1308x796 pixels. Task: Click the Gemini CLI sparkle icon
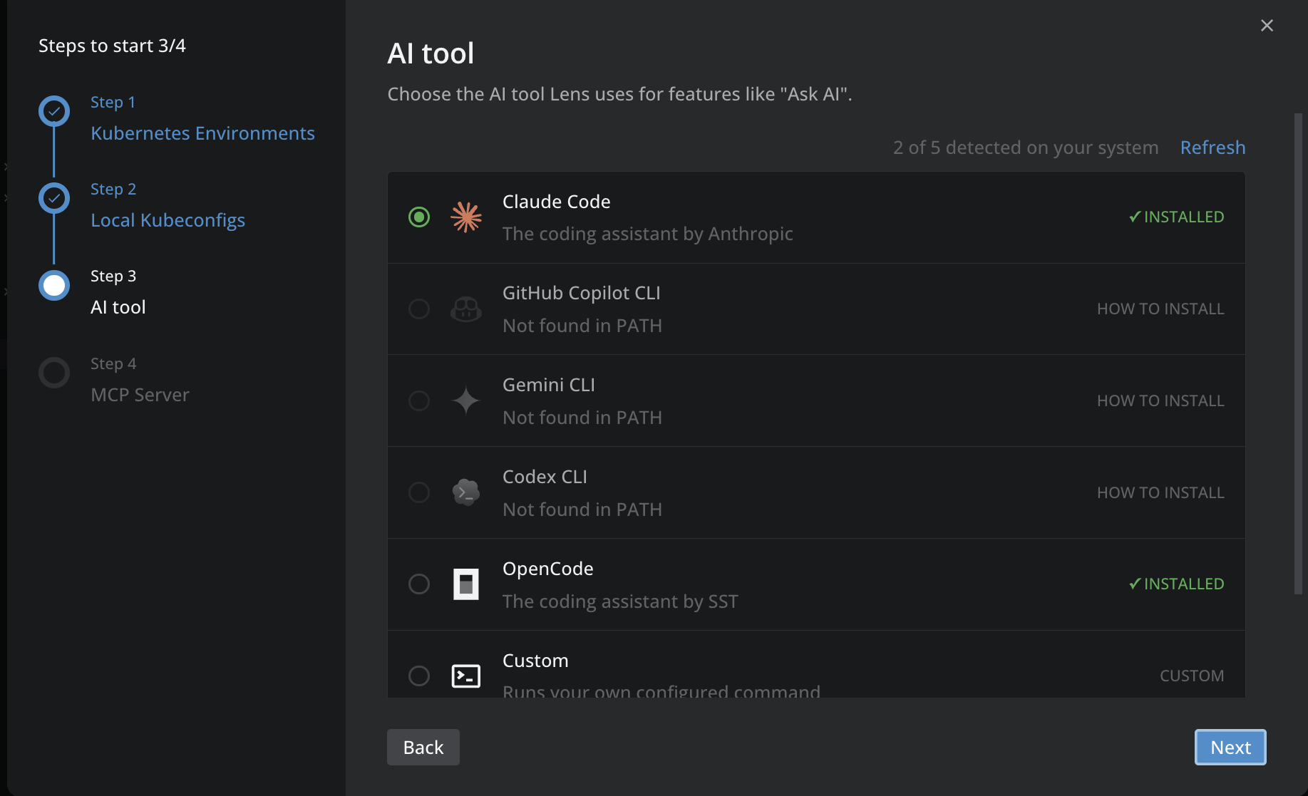(466, 400)
